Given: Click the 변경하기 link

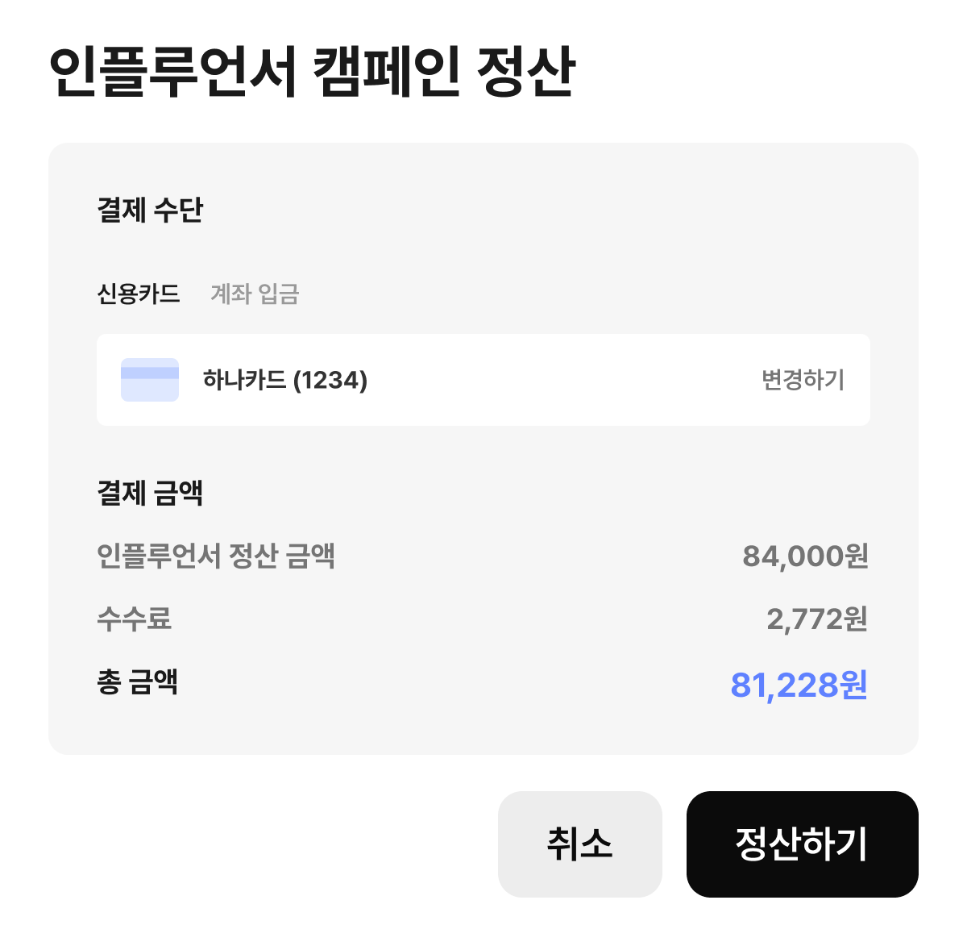Looking at the screenshot, I should tap(803, 380).
